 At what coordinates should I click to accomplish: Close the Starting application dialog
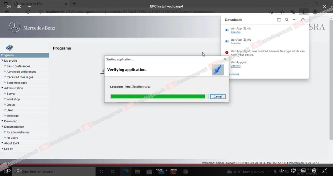click(225, 59)
